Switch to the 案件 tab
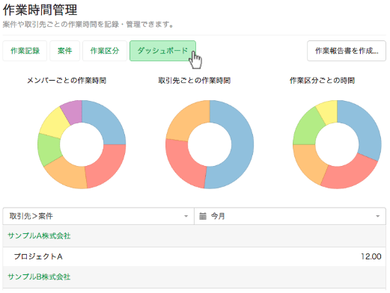This screenshot has width=390, height=293. click(64, 51)
